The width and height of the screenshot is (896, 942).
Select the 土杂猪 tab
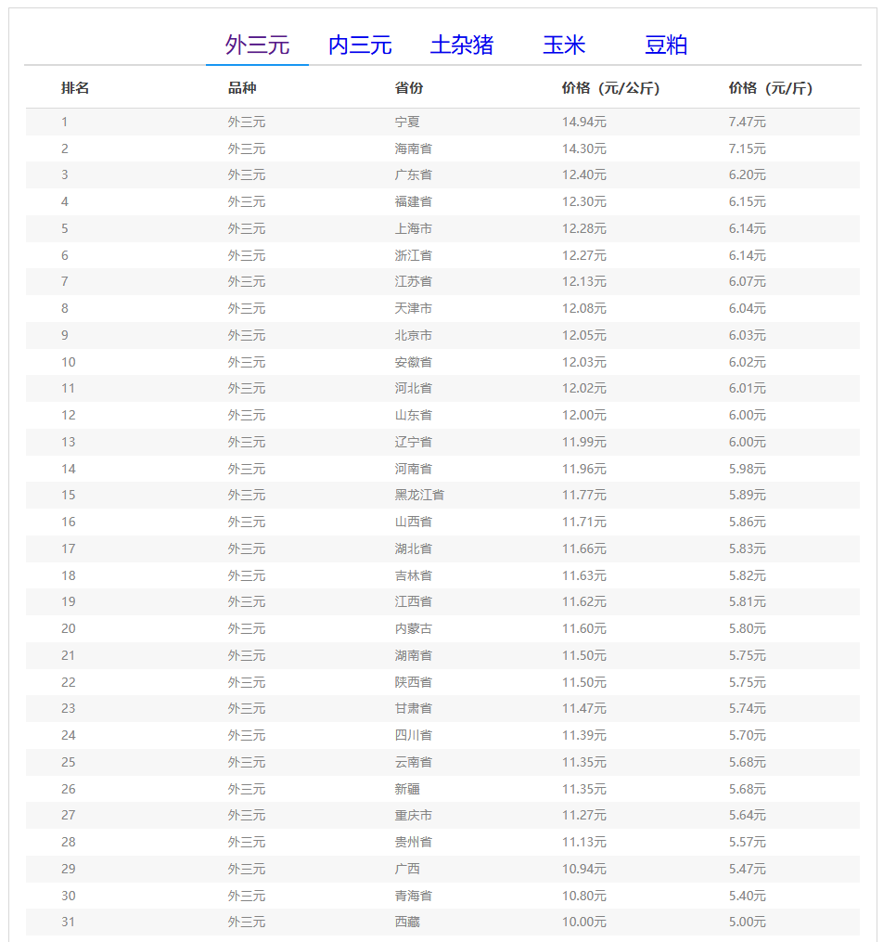[x=462, y=45]
